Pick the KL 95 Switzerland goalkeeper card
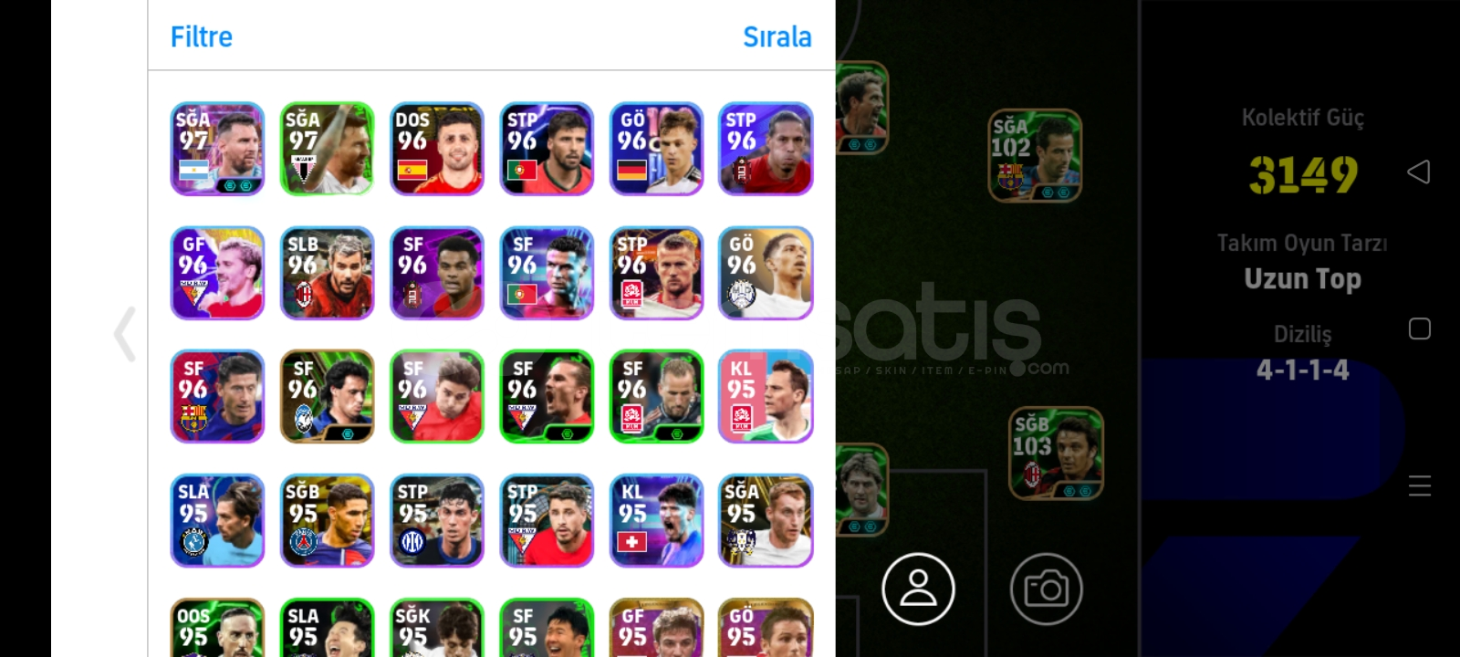 (656, 520)
